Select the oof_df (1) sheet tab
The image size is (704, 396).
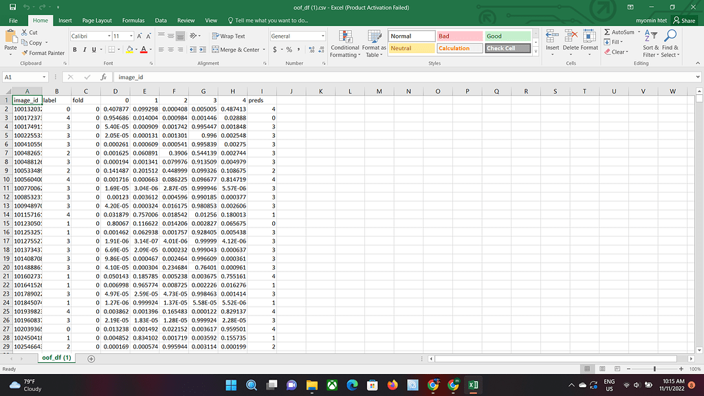click(x=55, y=357)
